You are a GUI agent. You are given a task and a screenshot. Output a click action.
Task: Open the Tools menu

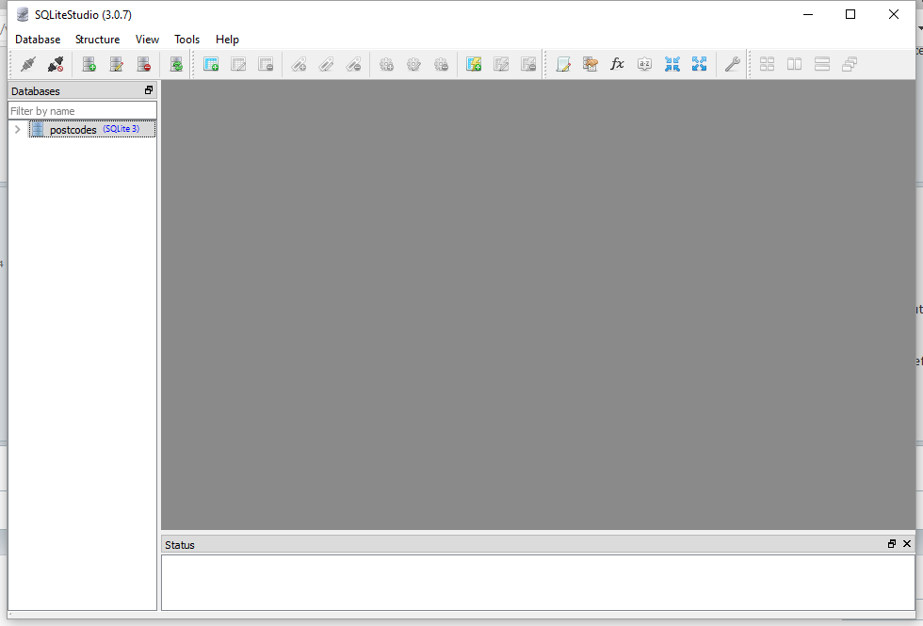click(x=186, y=40)
